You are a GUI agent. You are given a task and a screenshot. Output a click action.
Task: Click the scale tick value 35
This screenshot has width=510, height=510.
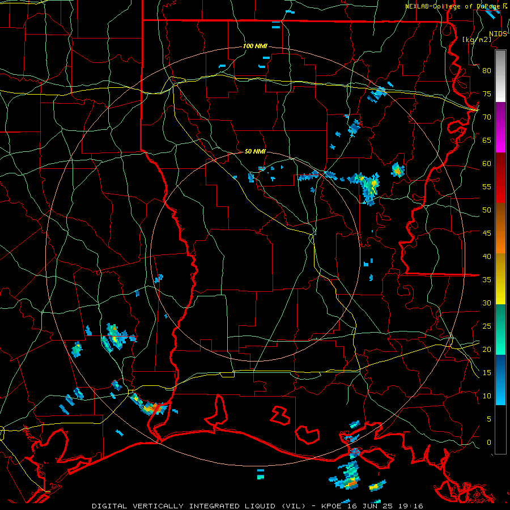(487, 280)
